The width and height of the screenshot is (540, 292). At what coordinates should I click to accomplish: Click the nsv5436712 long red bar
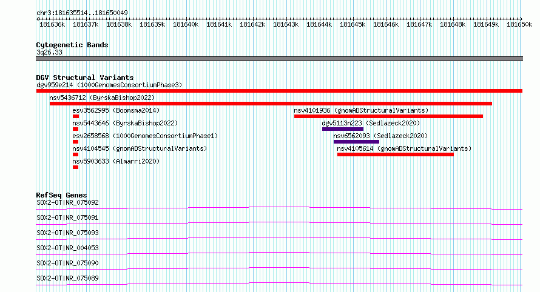[271, 104]
